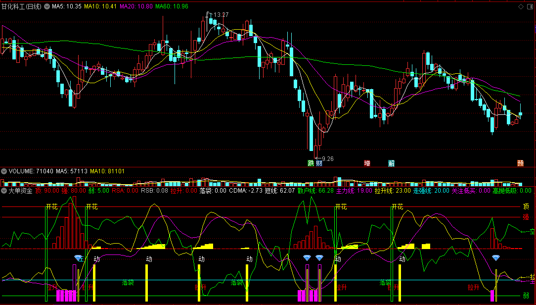
Task: Click the 落袋: 0.00 indicator value
Action: pyautogui.click(x=213, y=191)
